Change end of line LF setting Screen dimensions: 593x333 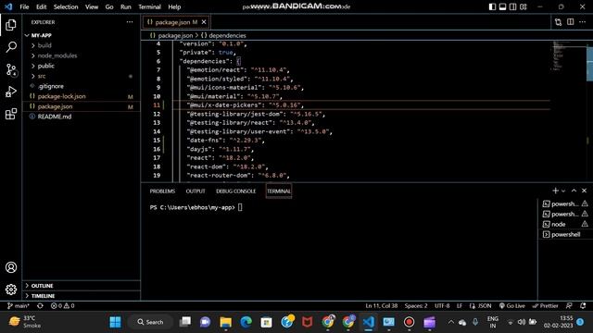coord(460,306)
